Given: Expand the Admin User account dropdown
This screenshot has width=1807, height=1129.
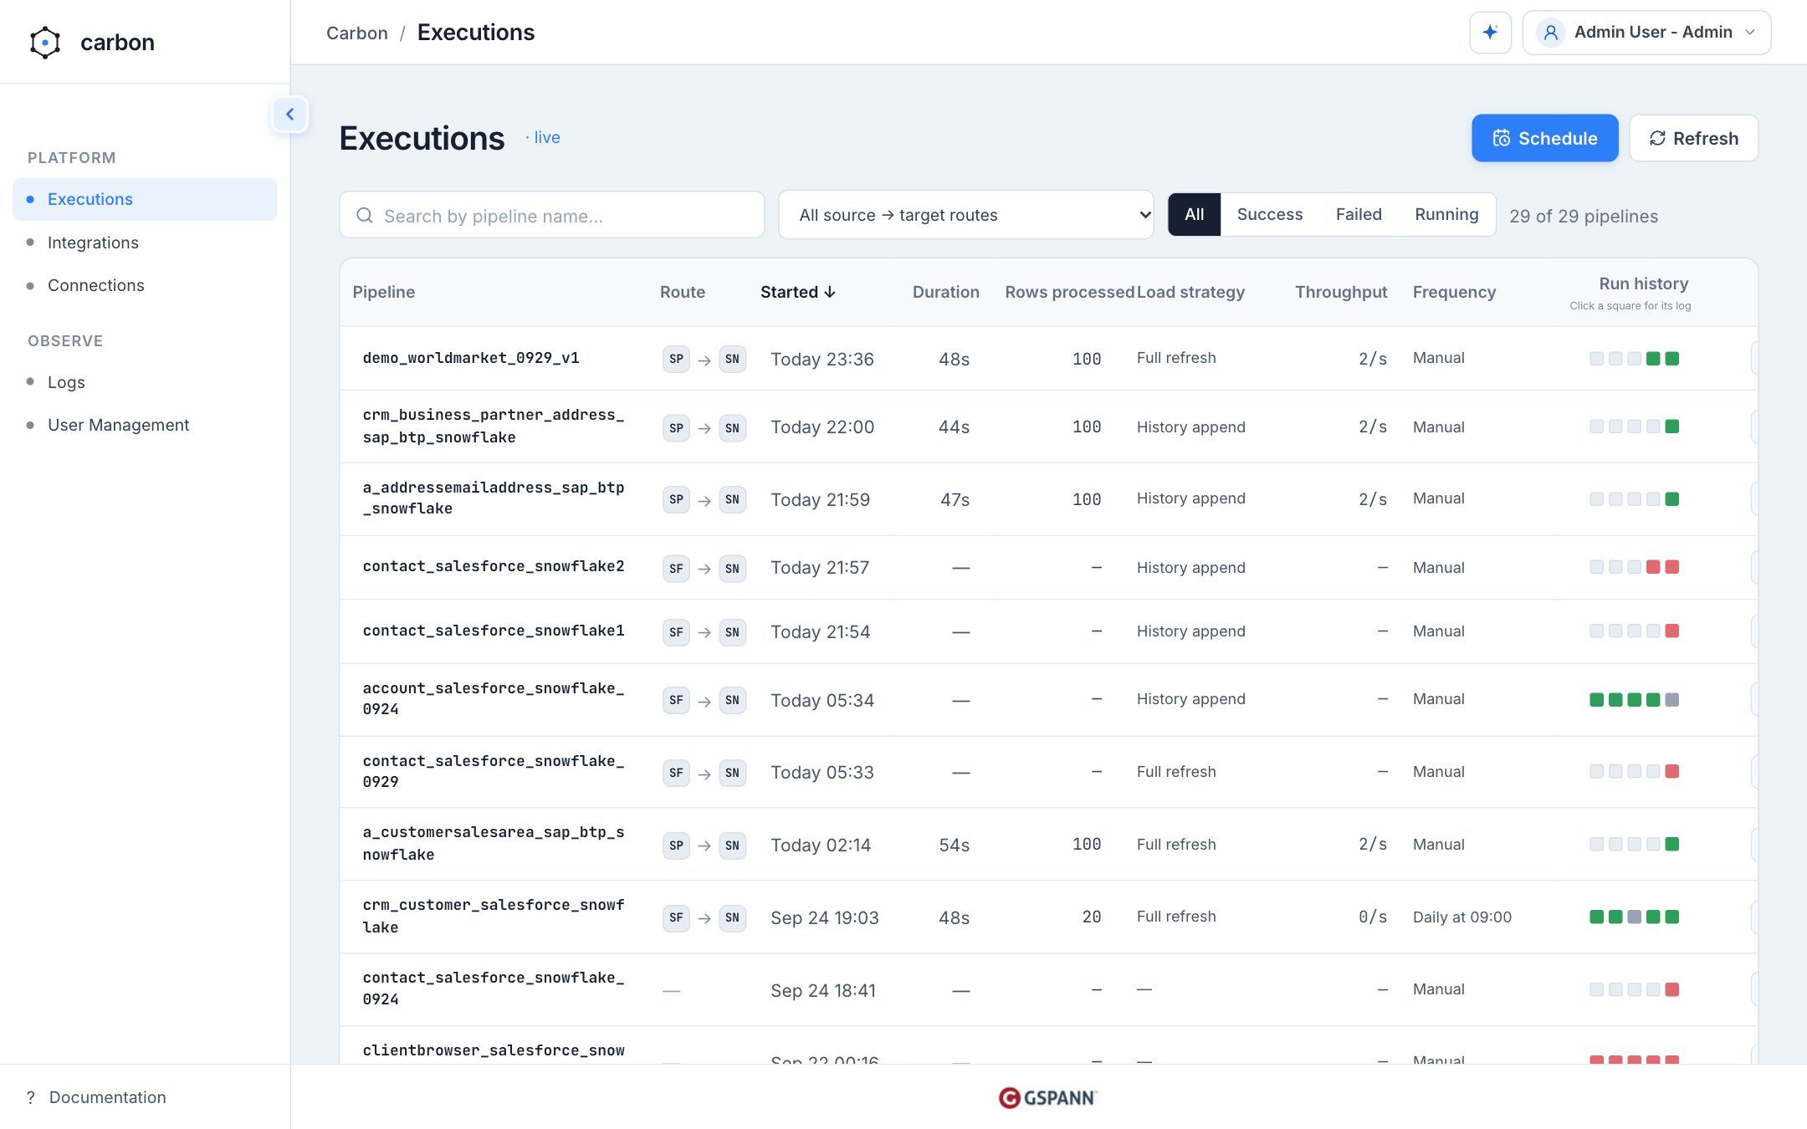Looking at the screenshot, I should pyautogui.click(x=1646, y=33).
